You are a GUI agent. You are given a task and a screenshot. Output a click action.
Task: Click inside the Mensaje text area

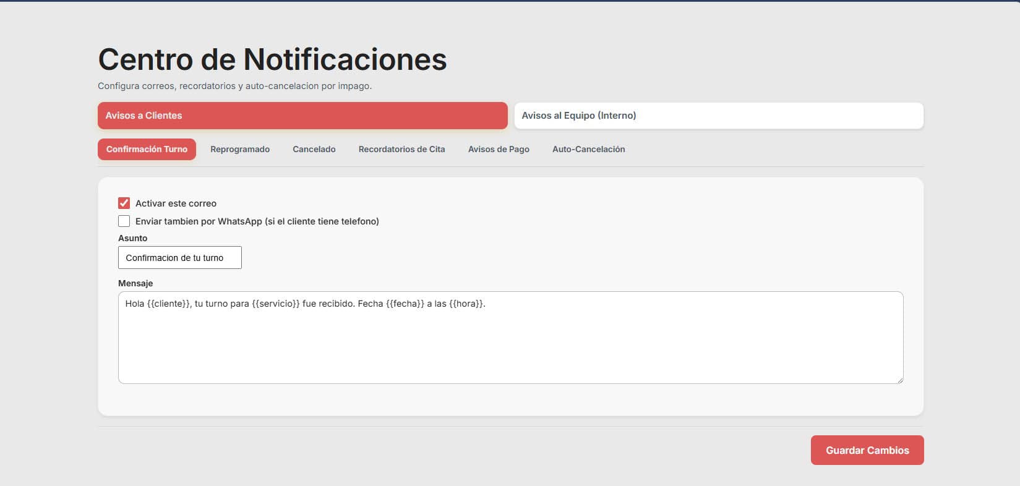(x=511, y=338)
